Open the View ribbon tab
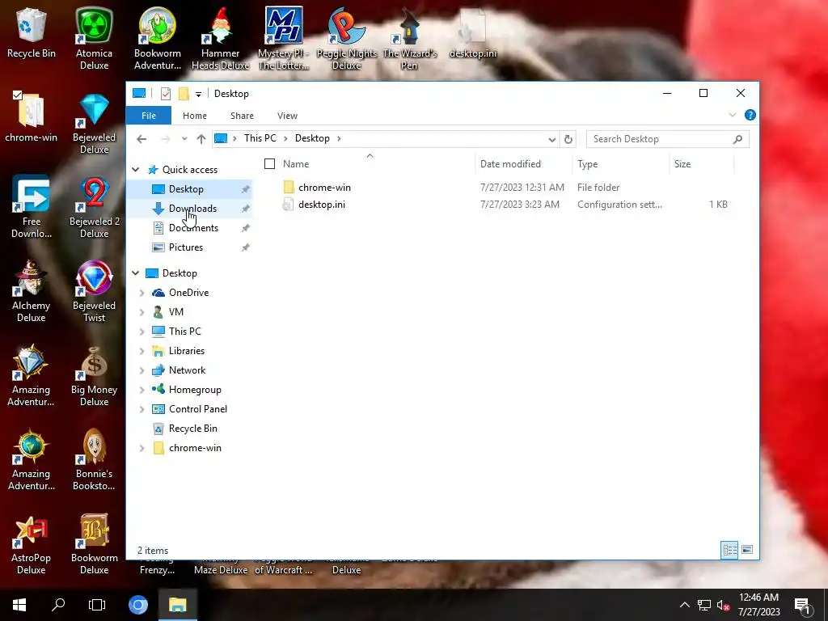828x621 pixels. [x=287, y=116]
